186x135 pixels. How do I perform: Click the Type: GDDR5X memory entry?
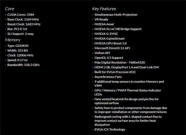(x=20, y=46)
